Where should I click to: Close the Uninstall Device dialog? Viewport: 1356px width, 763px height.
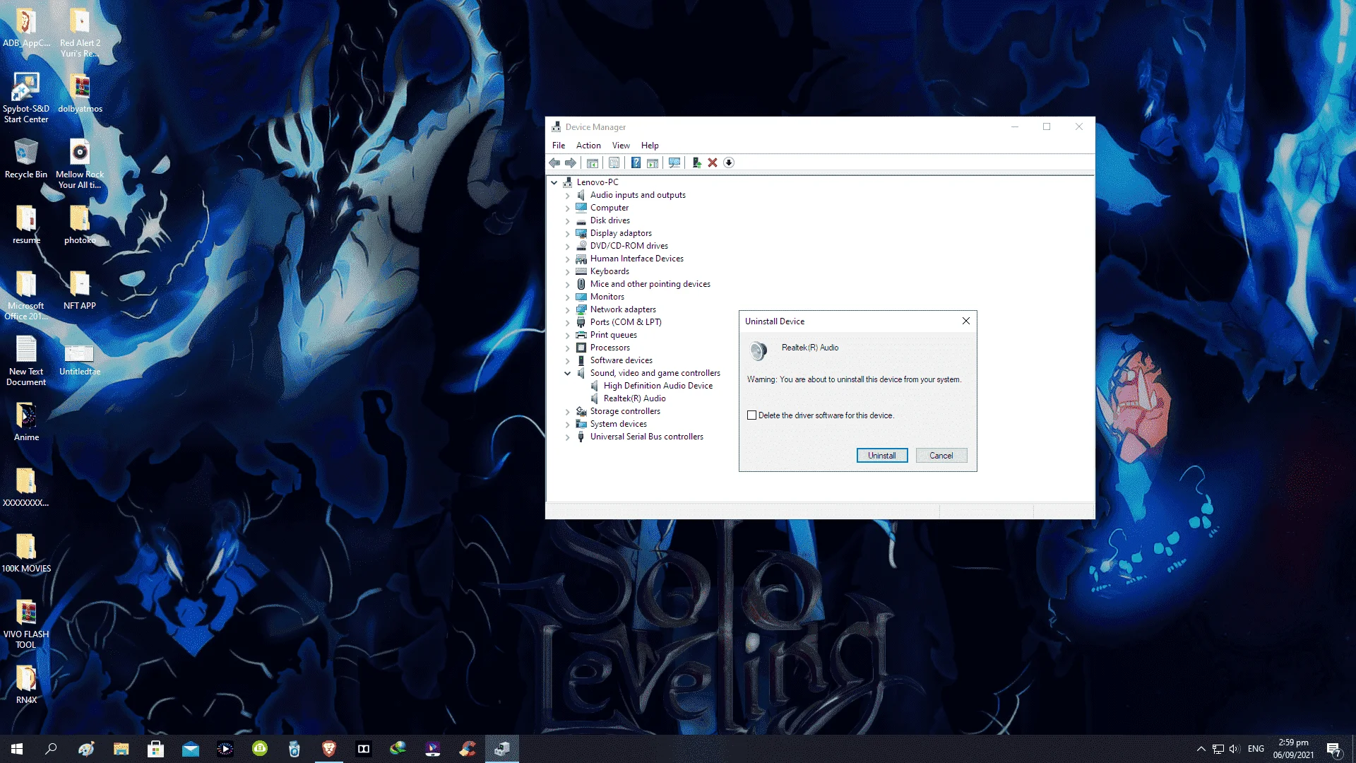(966, 321)
